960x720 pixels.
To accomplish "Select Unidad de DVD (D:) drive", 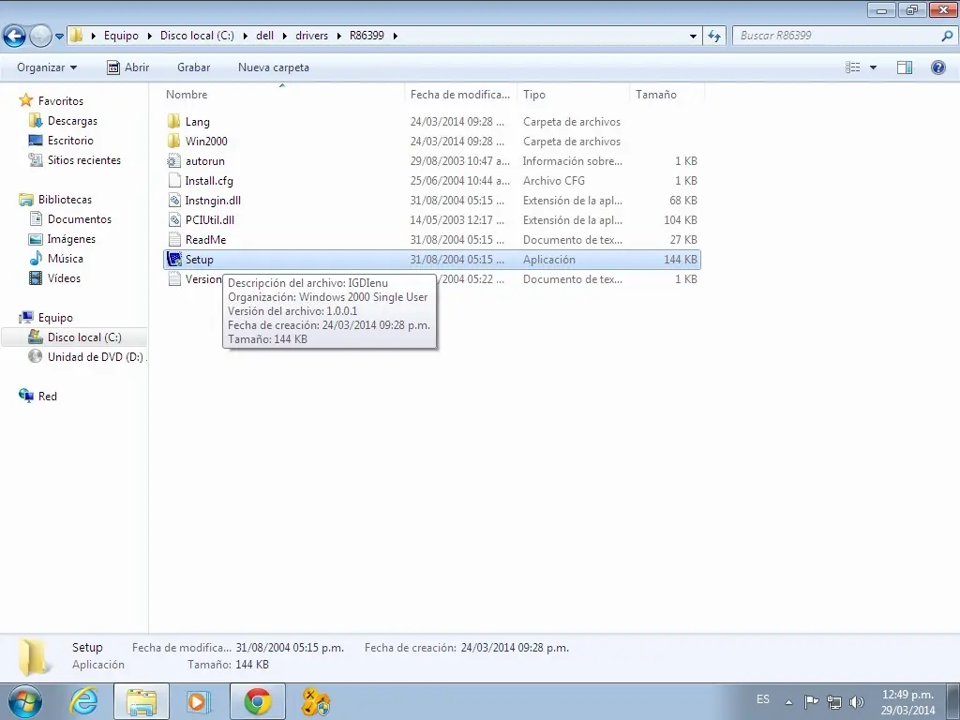I will (95, 356).
